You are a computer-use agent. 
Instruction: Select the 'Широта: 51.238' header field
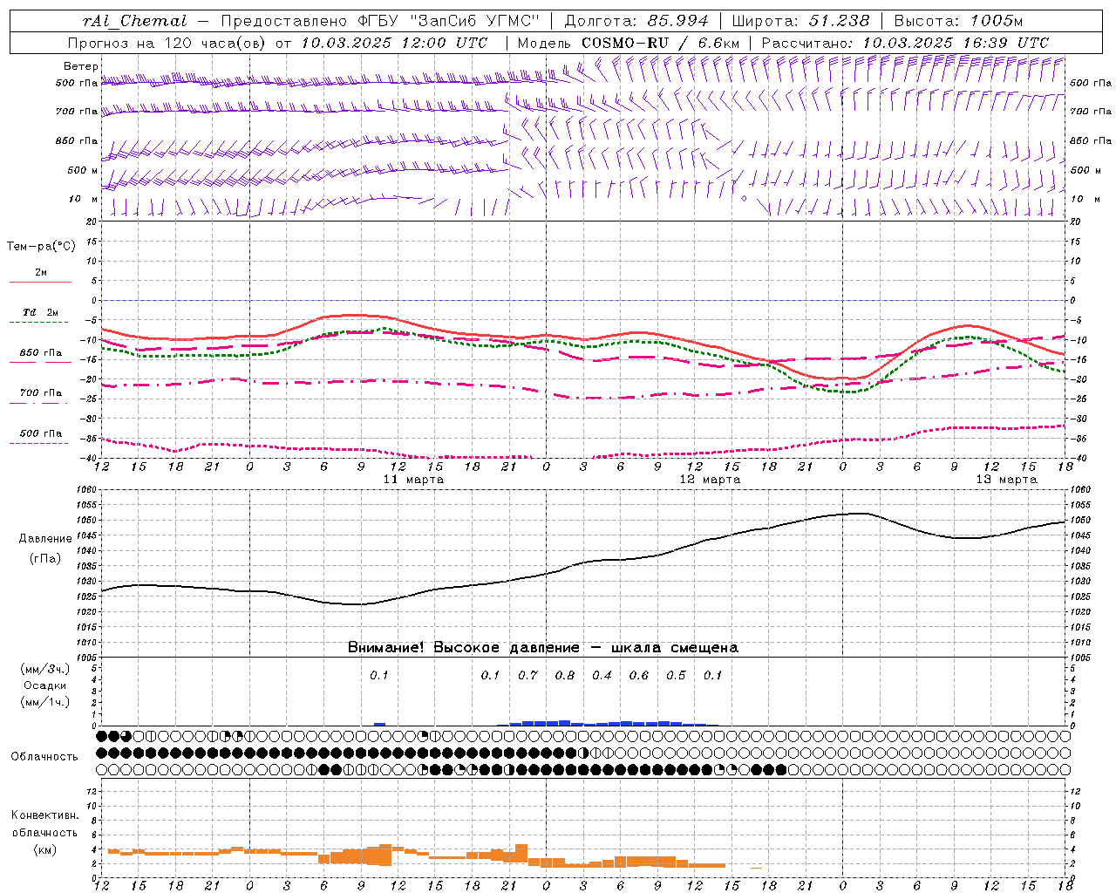[x=800, y=21]
